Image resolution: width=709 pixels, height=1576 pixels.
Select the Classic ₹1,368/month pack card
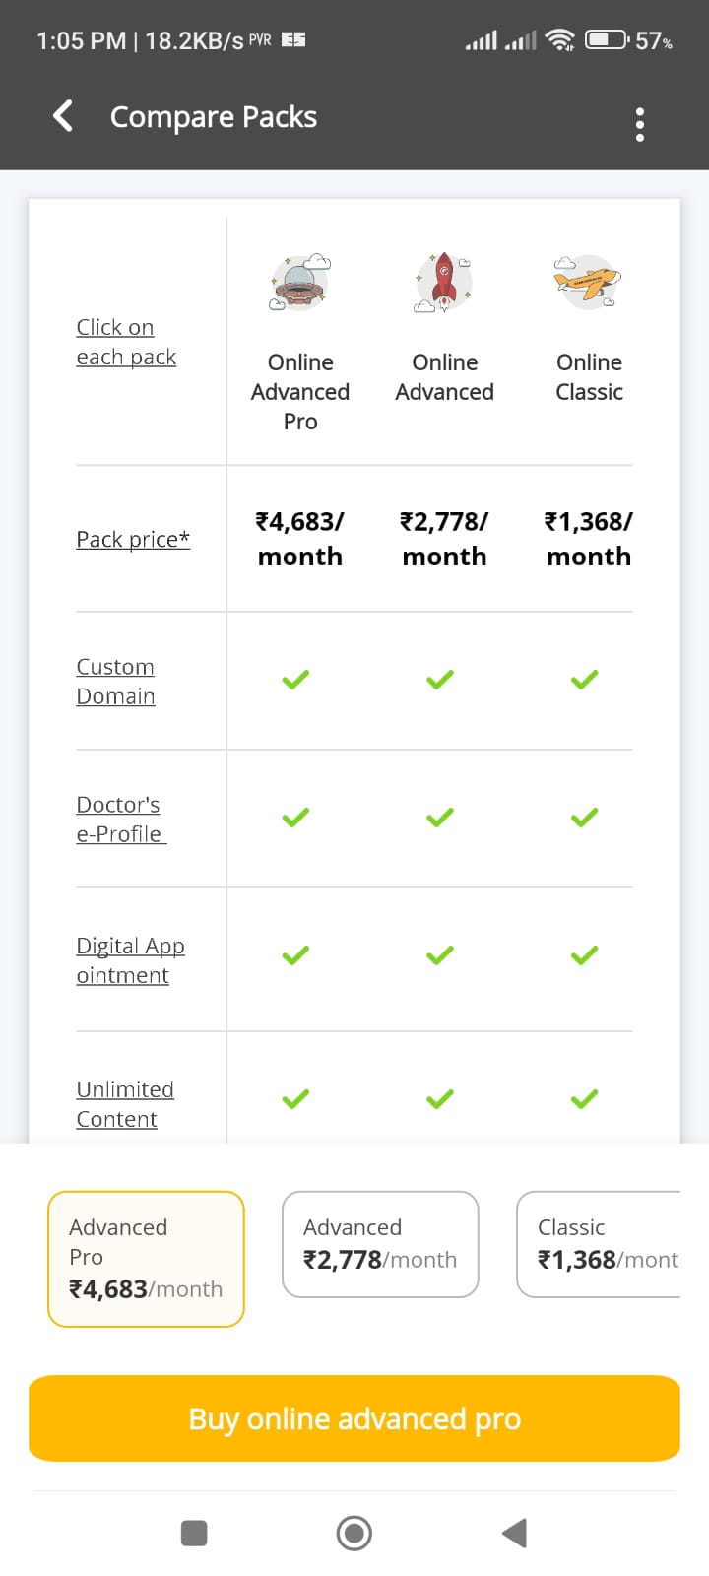pos(599,1244)
